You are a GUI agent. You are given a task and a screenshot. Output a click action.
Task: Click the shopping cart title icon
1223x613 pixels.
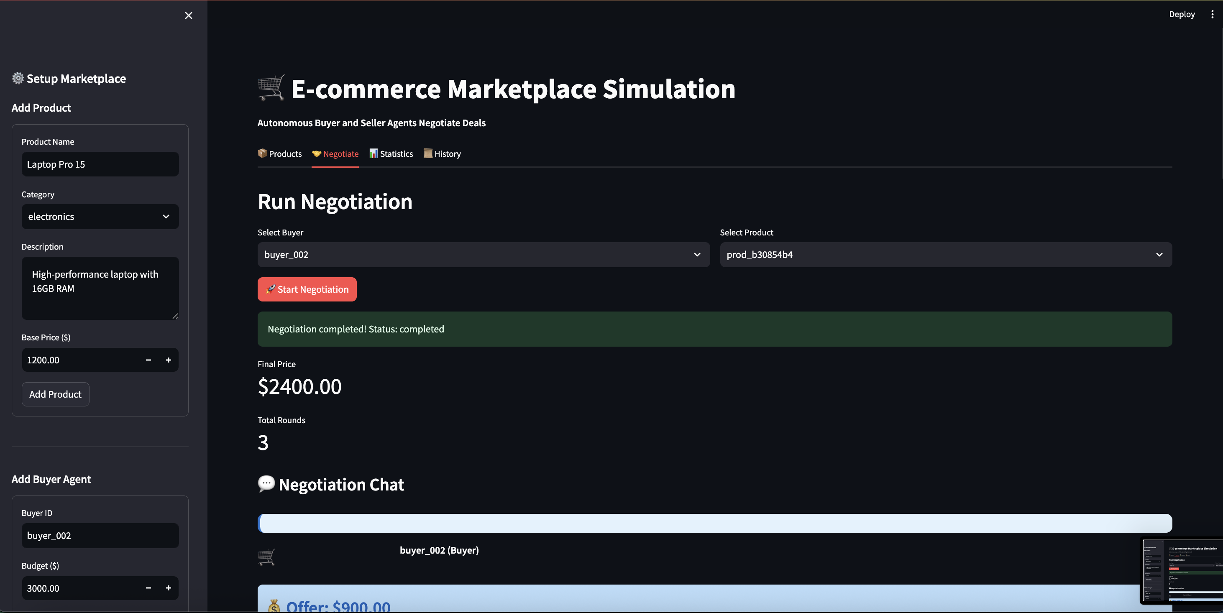click(x=271, y=88)
